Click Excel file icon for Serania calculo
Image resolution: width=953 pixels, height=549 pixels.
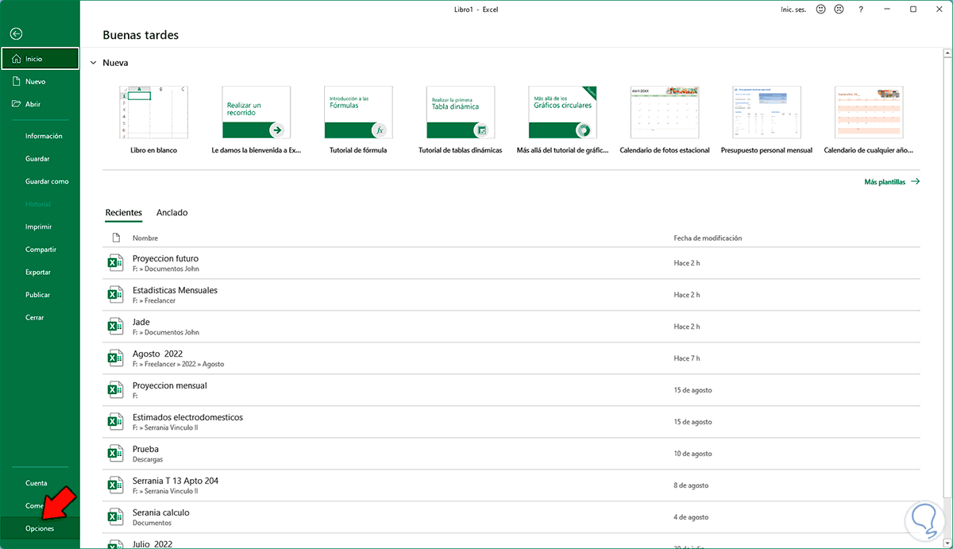coord(115,517)
